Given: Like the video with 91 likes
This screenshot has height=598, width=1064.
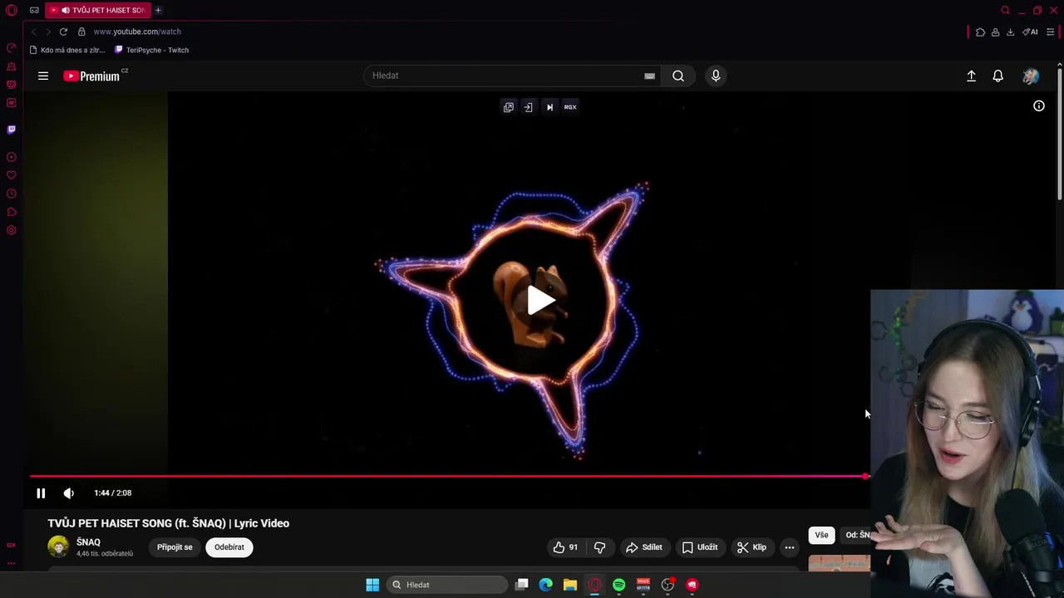Looking at the screenshot, I should tap(564, 547).
